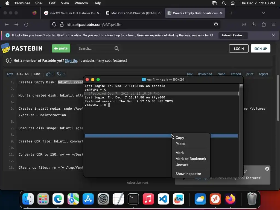Screen dimensions: 280x210
Task: Click the SIGN UP button
Action: pos(261,49)
